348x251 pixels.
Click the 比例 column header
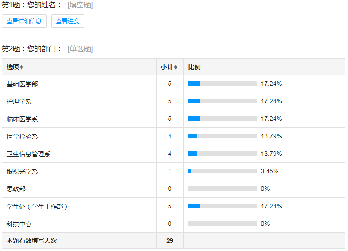(194, 67)
